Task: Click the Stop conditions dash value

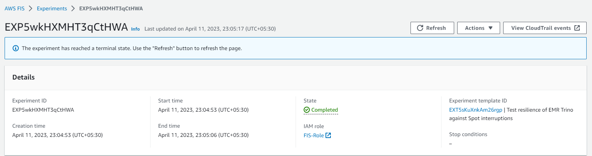Action: pyautogui.click(x=450, y=144)
